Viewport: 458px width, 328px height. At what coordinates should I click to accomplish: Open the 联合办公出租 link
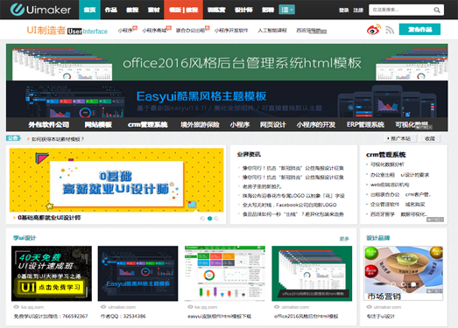[190, 31]
